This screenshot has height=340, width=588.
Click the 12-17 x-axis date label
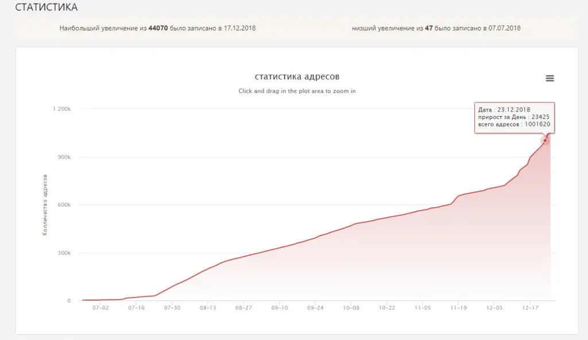(530, 308)
